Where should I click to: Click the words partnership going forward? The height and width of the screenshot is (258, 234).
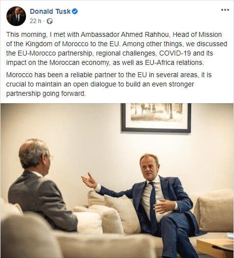[46, 94]
